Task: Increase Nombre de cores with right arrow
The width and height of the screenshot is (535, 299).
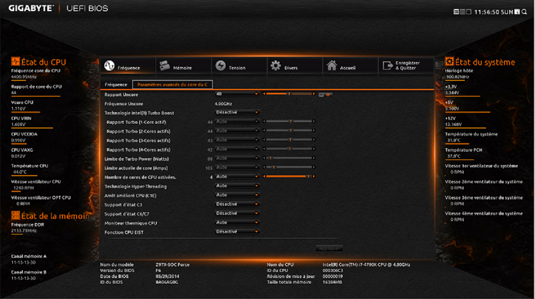Action: [x=314, y=176]
